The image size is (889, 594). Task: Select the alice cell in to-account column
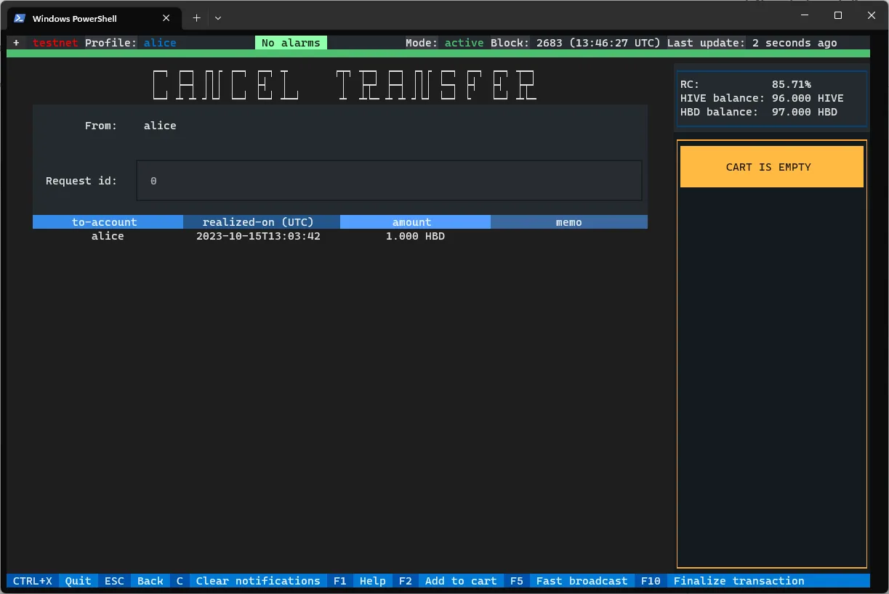coord(108,236)
